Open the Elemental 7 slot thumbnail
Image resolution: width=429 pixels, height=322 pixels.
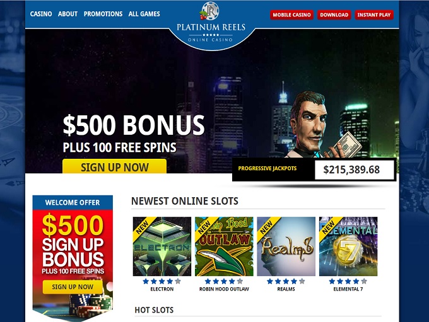click(348, 246)
